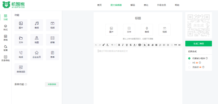The width and height of the screenshot is (218, 104).
Task: Open 帮助 in the top menu
Action: pos(177,5)
